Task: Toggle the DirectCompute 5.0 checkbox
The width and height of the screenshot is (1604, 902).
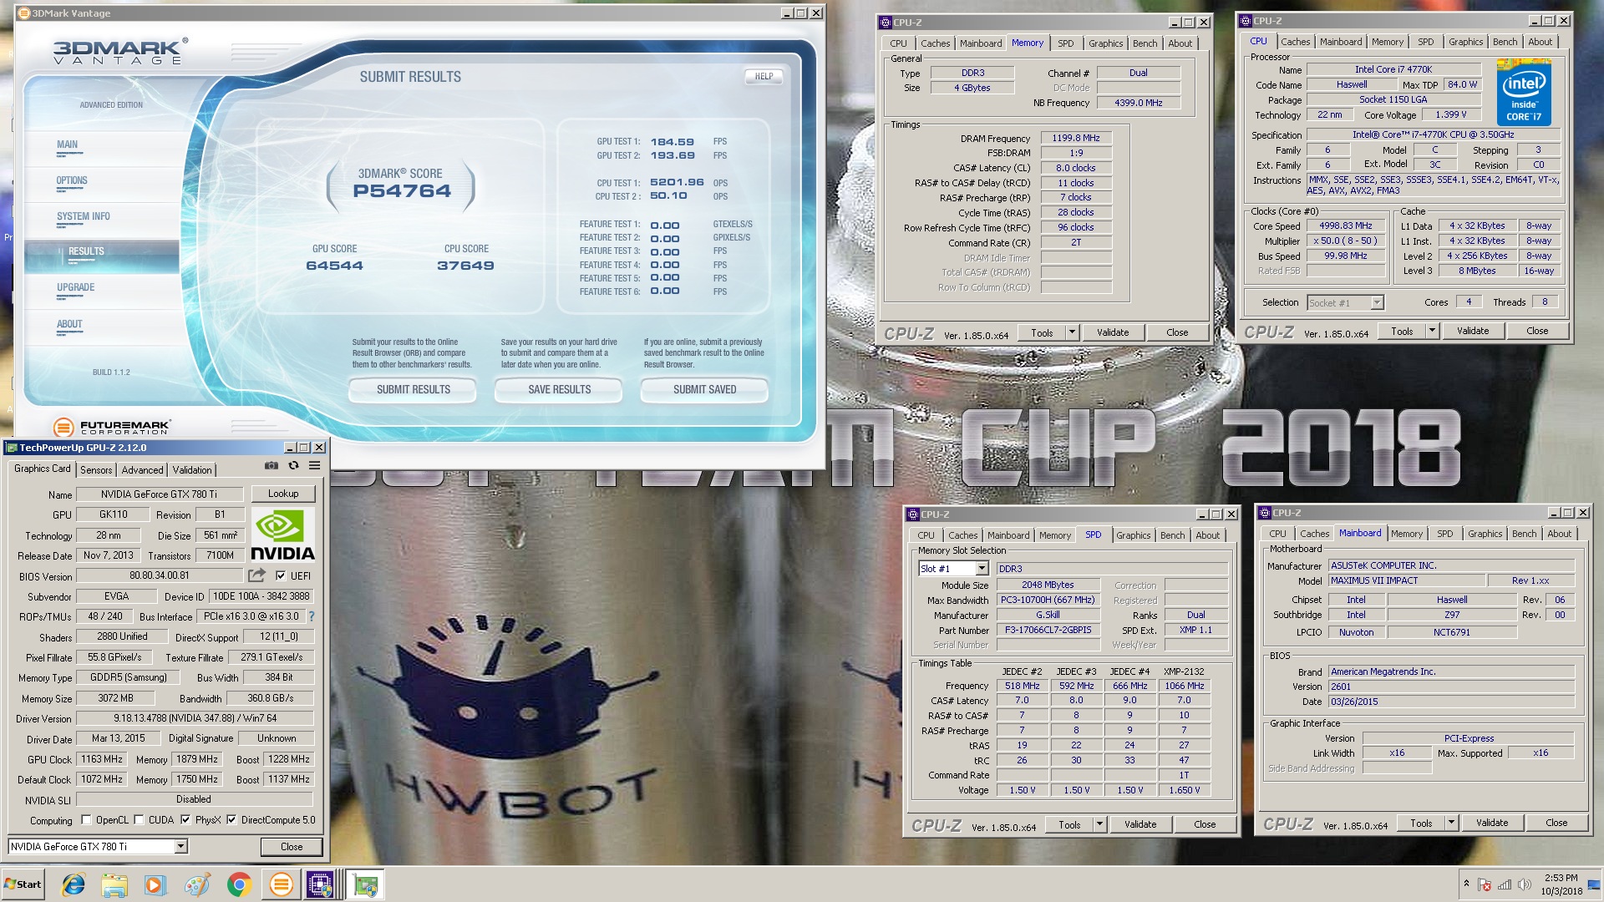Action: (x=231, y=820)
